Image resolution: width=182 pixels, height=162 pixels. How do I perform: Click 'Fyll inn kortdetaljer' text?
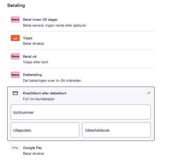pyautogui.click(x=39, y=99)
